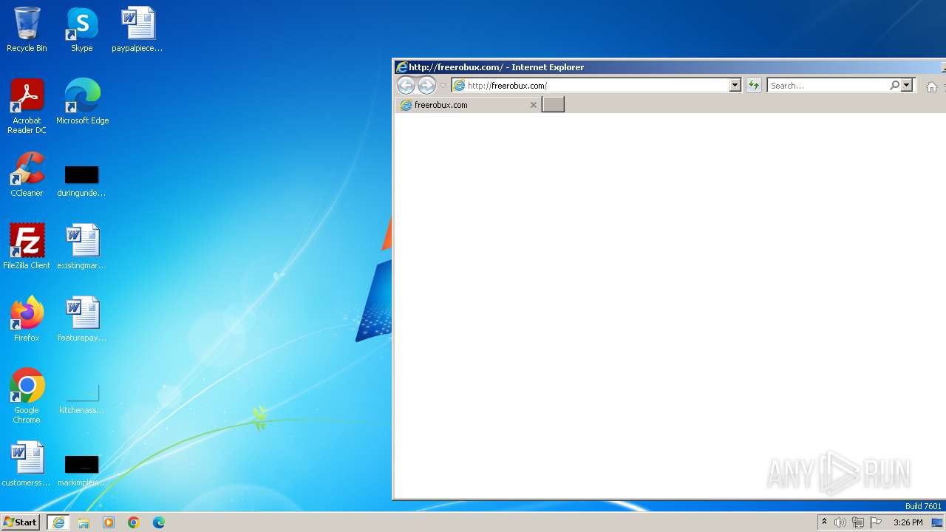946x532 pixels.
Task: Click the Show desktop button
Action: pos(937,522)
